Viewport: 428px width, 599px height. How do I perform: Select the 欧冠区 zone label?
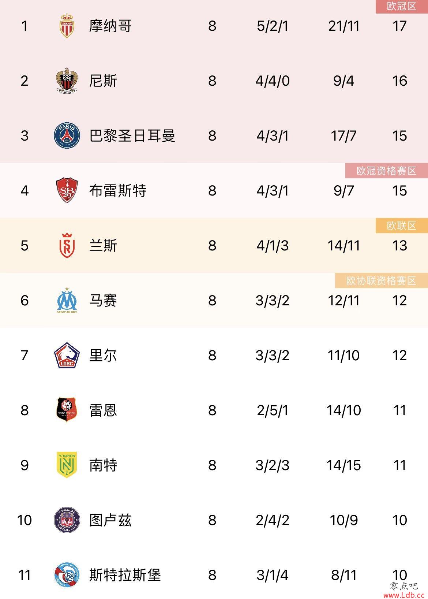[402, 7]
